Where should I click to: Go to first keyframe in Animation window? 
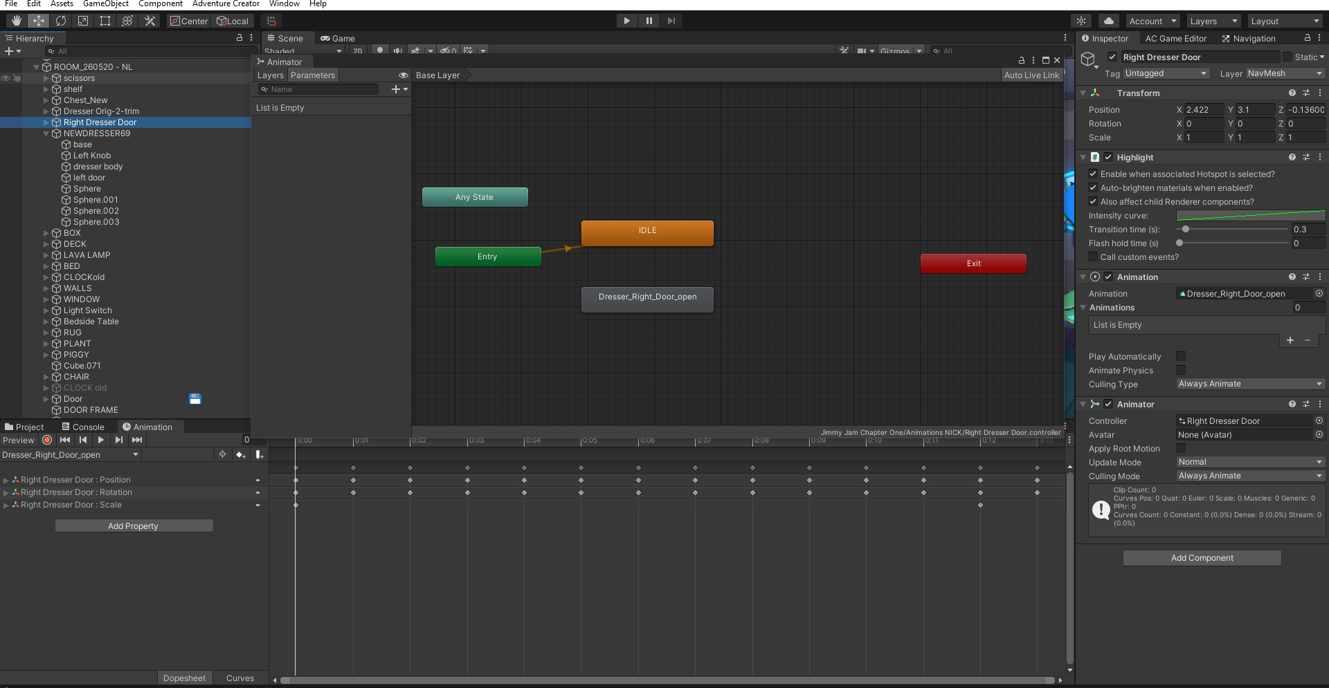pyautogui.click(x=65, y=440)
